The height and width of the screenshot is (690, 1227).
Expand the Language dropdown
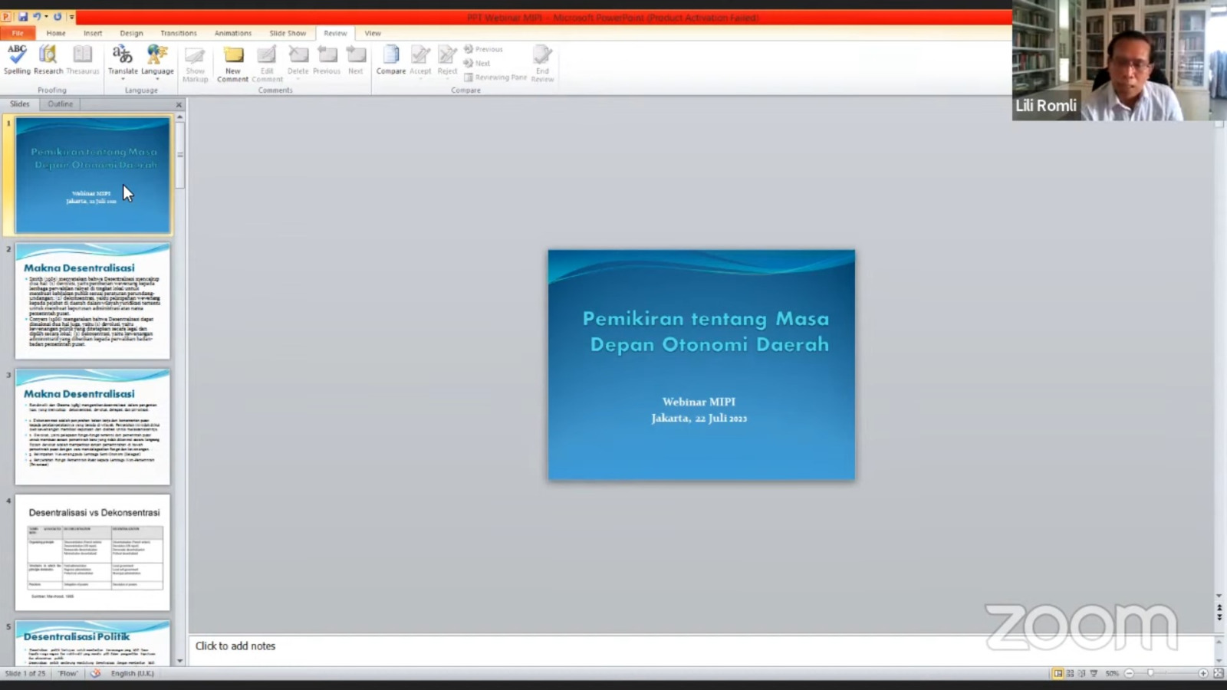point(157,78)
